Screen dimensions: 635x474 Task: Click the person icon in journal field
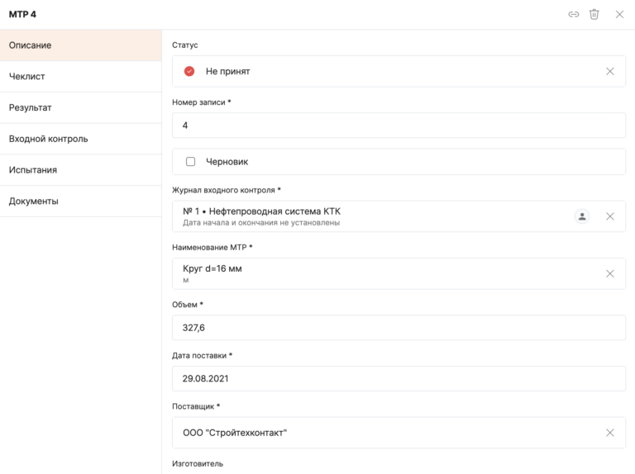(x=582, y=216)
